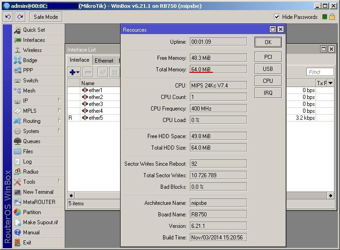Close the Resources dialog
340x250 pixels.
[280, 29]
